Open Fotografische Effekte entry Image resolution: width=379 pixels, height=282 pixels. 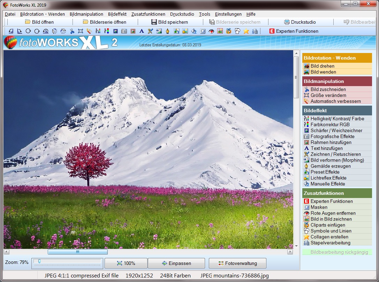[337, 136]
